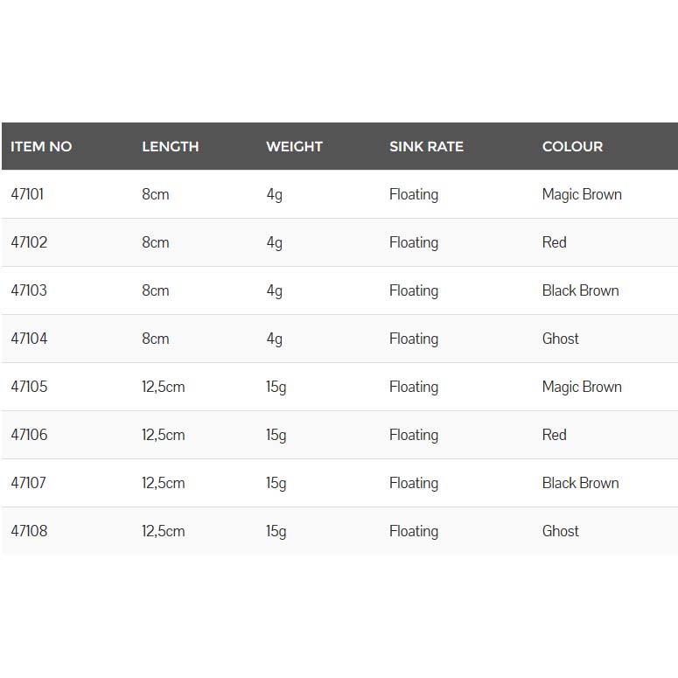The height and width of the screenshot is (678, 678).
Task: Click item number 47107
Action: coord(29,483)
